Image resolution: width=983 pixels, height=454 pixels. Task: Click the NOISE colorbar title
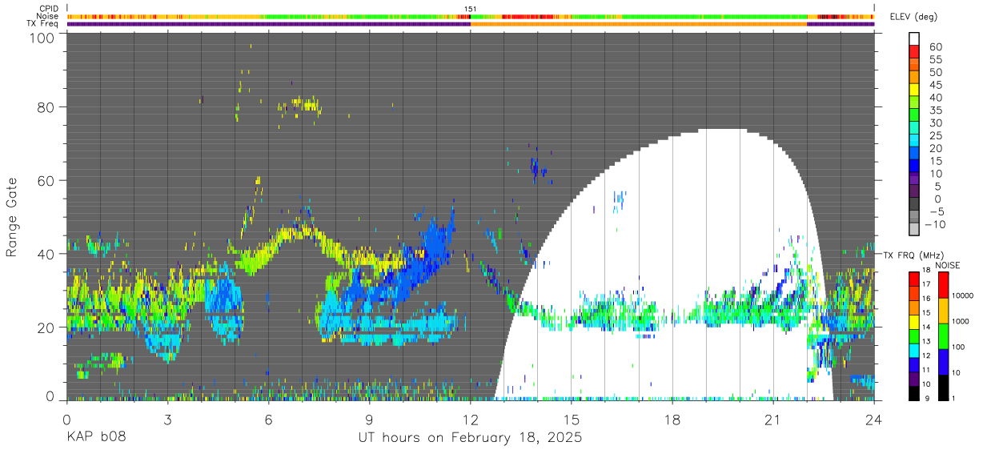click(x=947, y=264)
